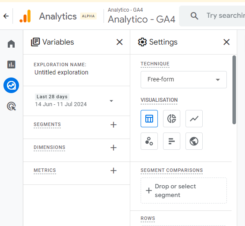
Task: Add a new metric with plus
Action: [113, 171]
